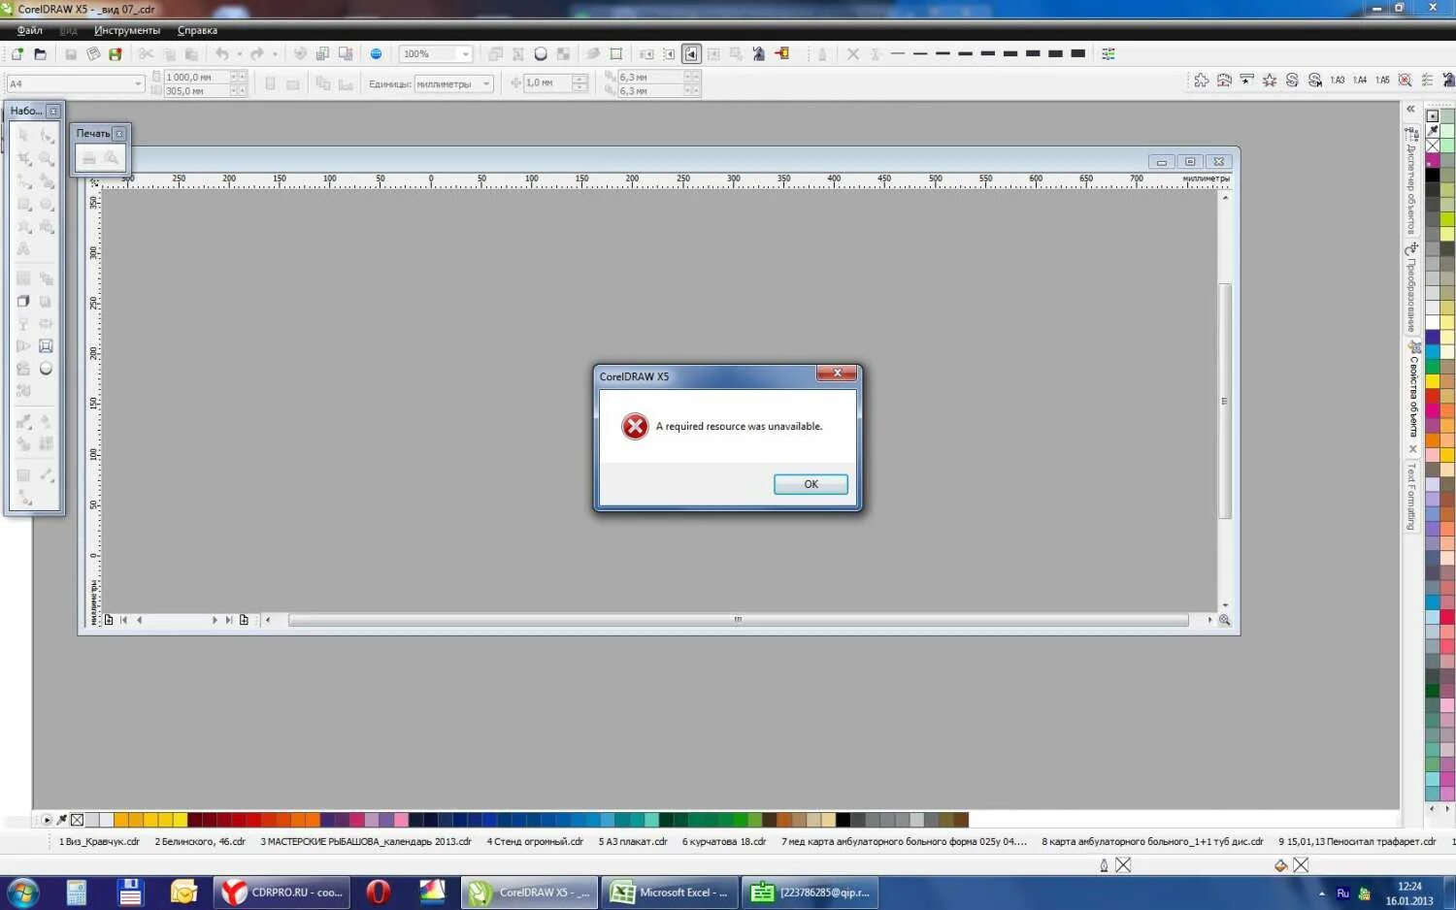Click the blue globe web icon
The width and height of the screenshot is (1456, 910).
point(376,54)
